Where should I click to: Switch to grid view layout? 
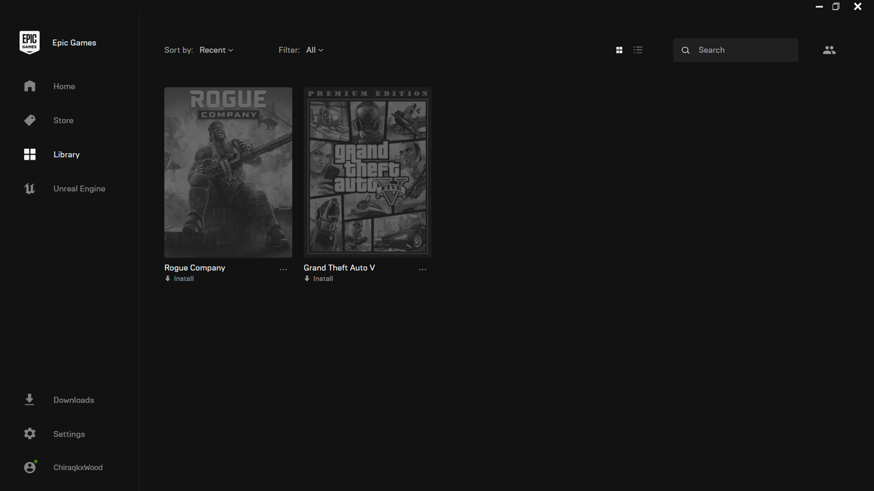pos(619,50)
